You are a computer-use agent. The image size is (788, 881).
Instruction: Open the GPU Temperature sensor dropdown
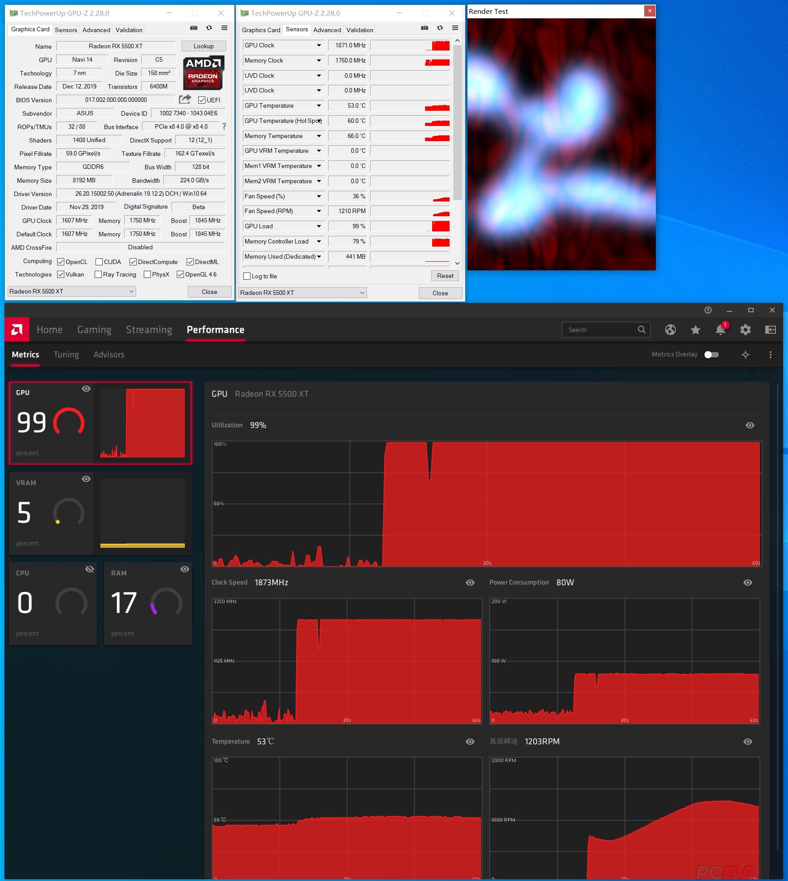[x=319, y=106]
